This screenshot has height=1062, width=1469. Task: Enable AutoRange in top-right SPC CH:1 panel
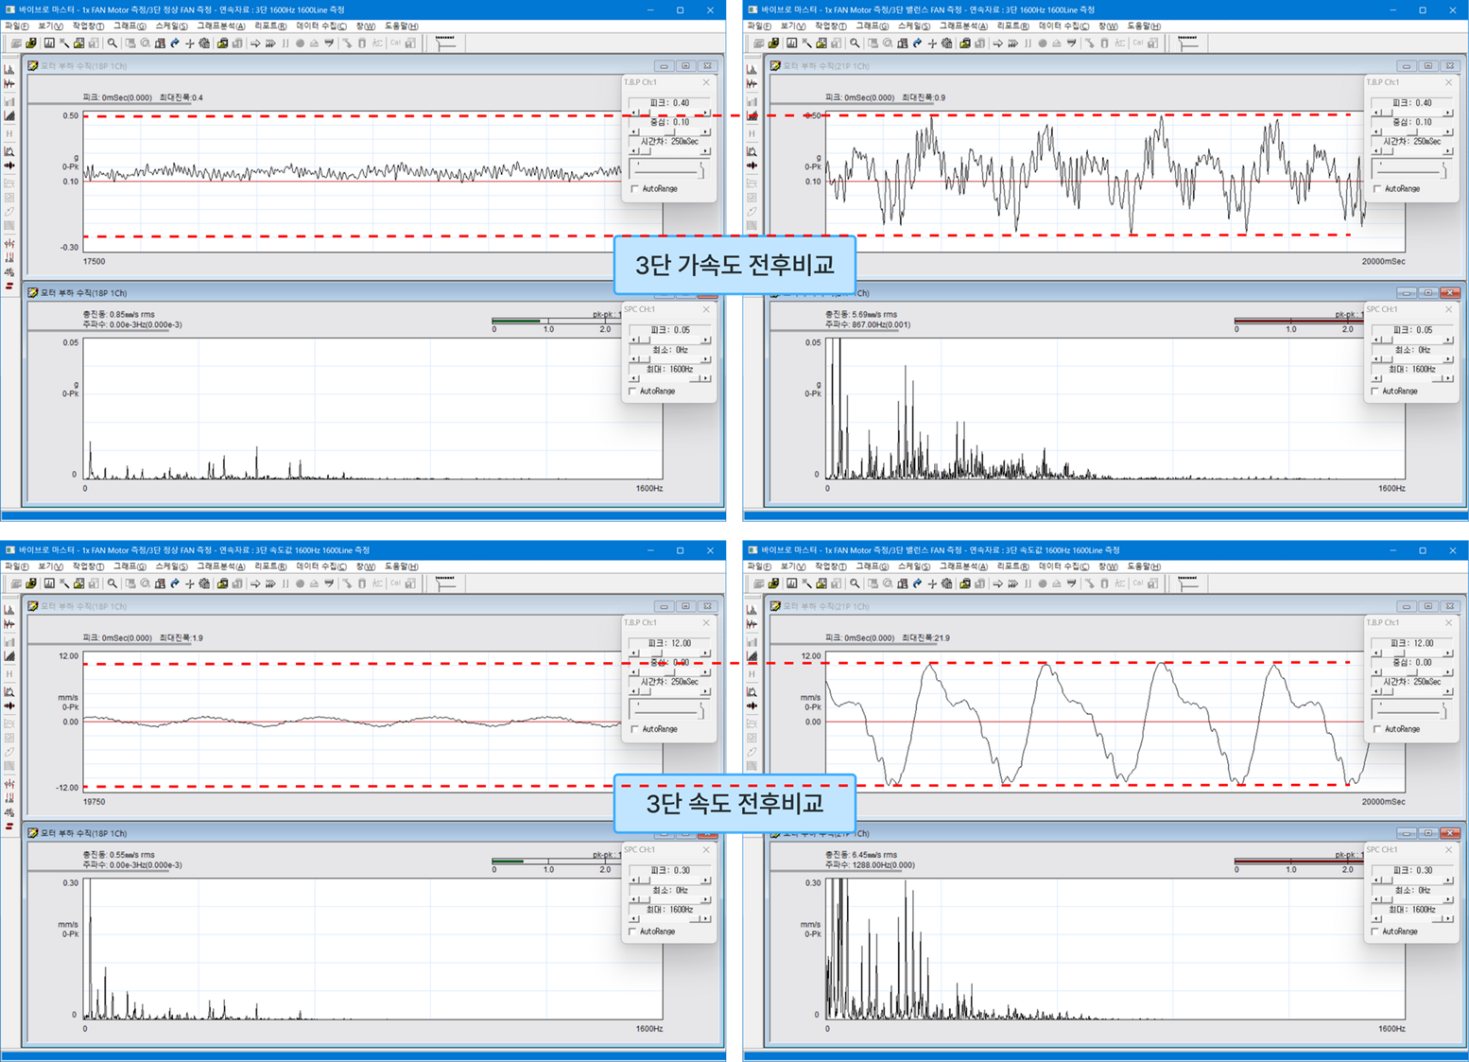point(1376,392)
